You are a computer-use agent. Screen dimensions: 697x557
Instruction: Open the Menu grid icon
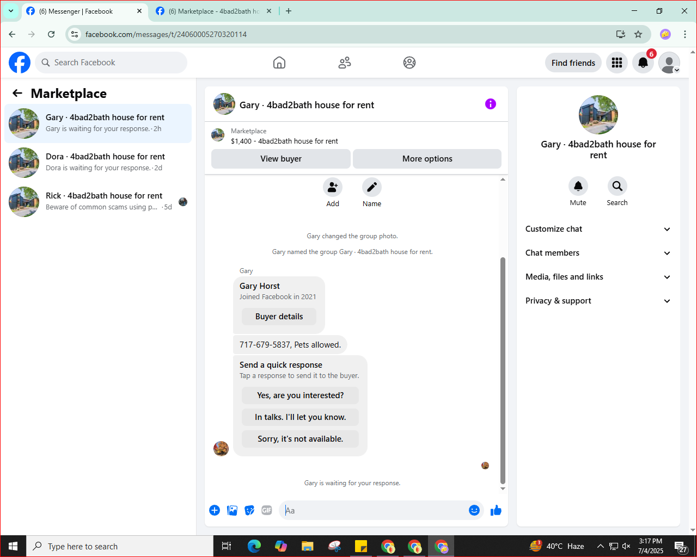(617, 63)
